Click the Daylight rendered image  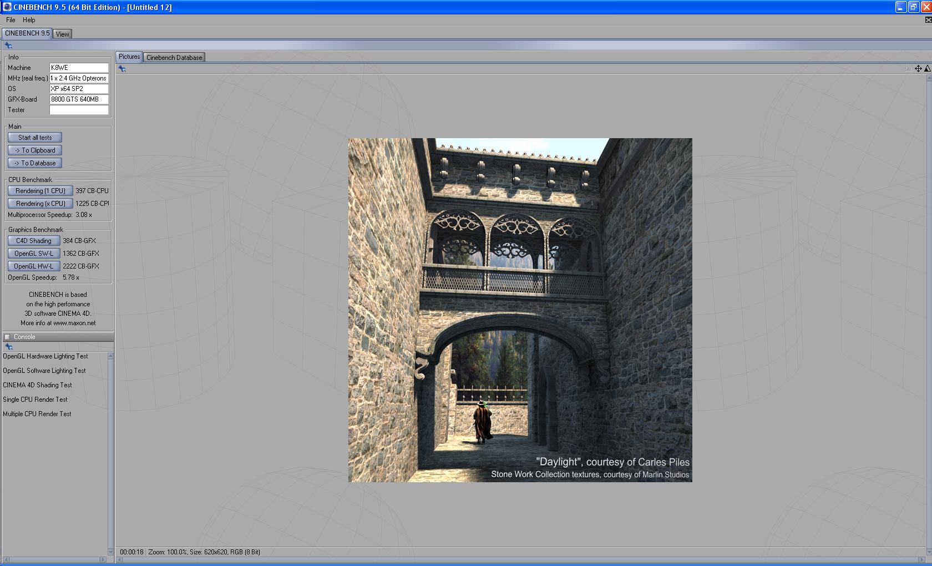click(520, 310)
